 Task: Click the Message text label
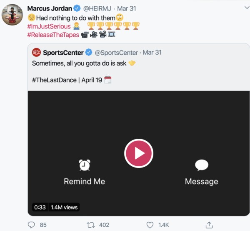click(201, 181)
